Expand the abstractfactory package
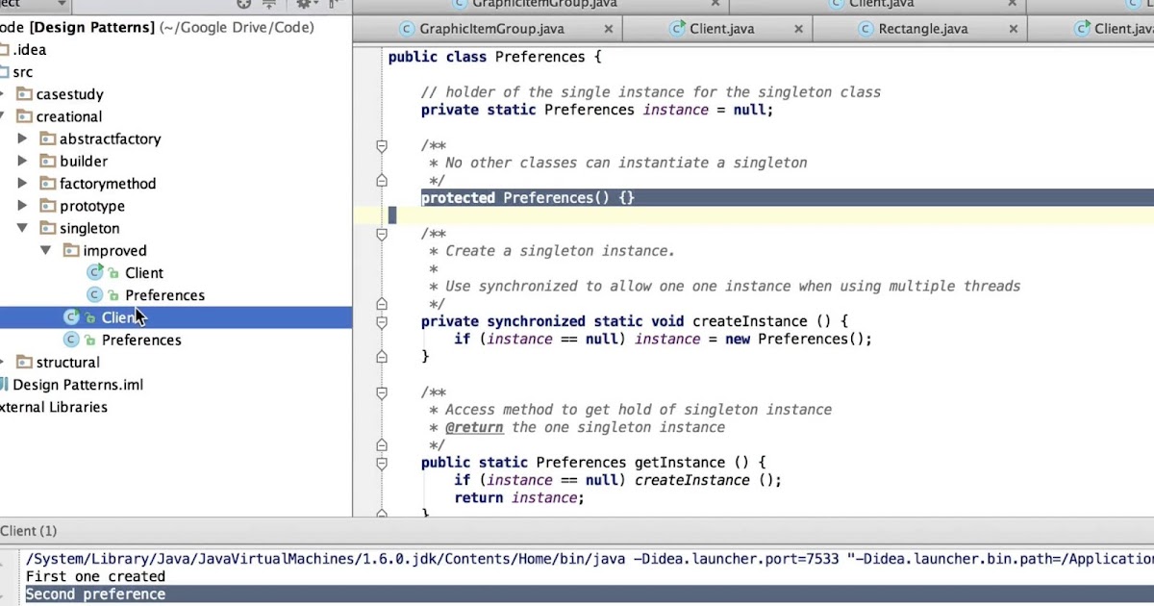This screenshot has width=1154, height=606. (x=23, y=139)
